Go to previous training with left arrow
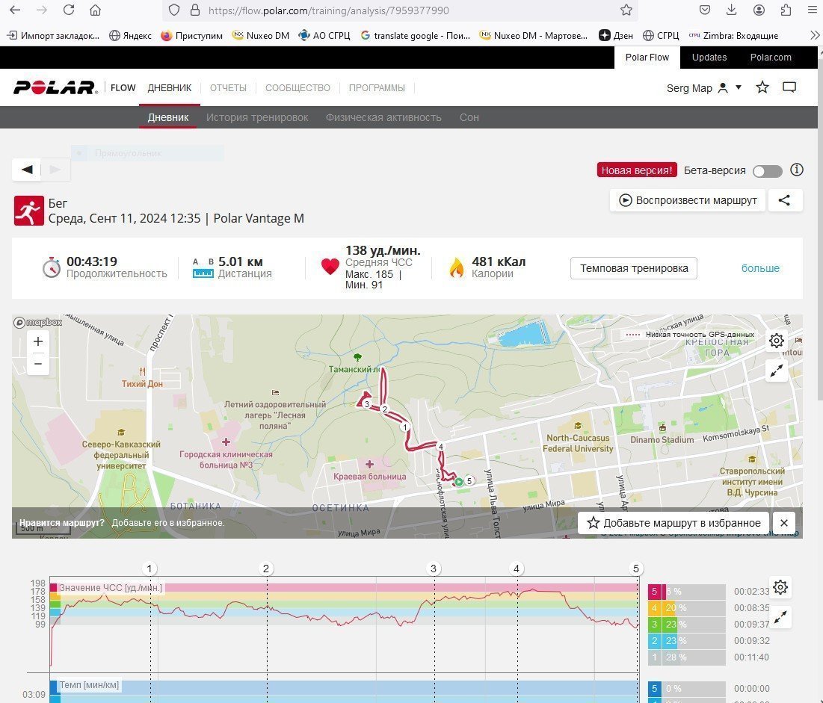 27,170
